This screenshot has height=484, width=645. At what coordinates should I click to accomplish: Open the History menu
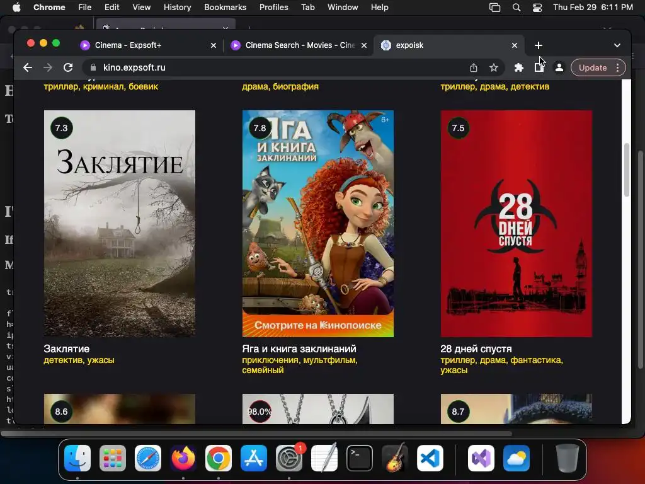177,8
